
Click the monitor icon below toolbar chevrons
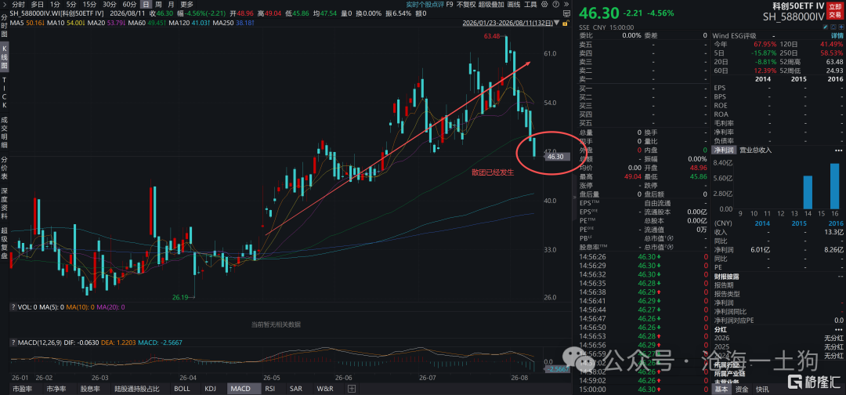[x=566, y=13]
